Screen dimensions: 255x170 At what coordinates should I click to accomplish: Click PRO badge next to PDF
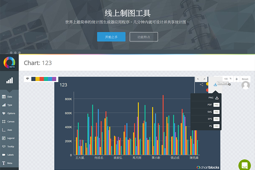pyautogui.click(x=216, y=105)
